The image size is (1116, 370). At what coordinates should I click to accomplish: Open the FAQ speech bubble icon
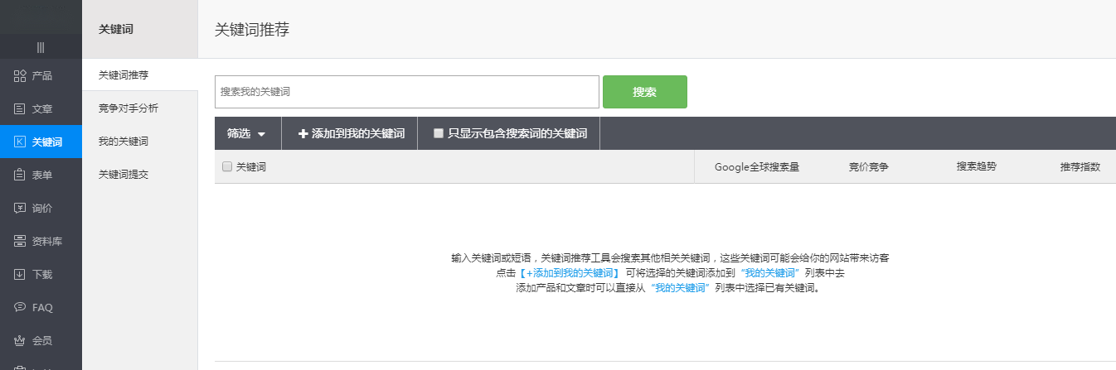(21, 308)
